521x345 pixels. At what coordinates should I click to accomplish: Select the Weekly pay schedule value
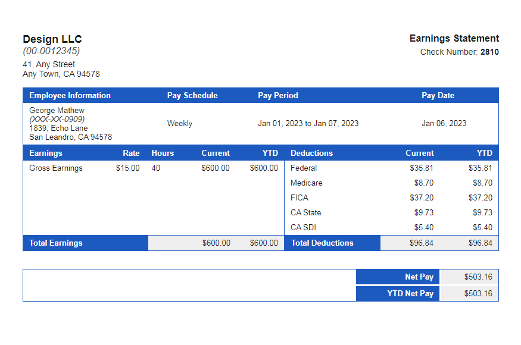point(180,123)
